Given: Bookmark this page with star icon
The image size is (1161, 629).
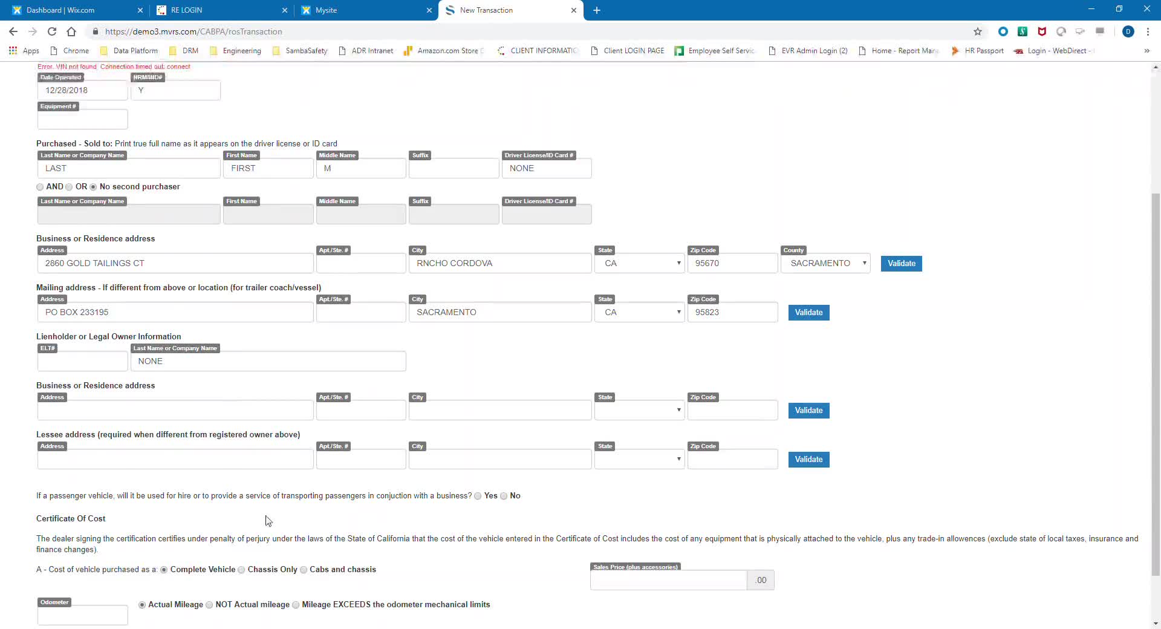Looking at the screenshot, I should (x=978, y=31).
